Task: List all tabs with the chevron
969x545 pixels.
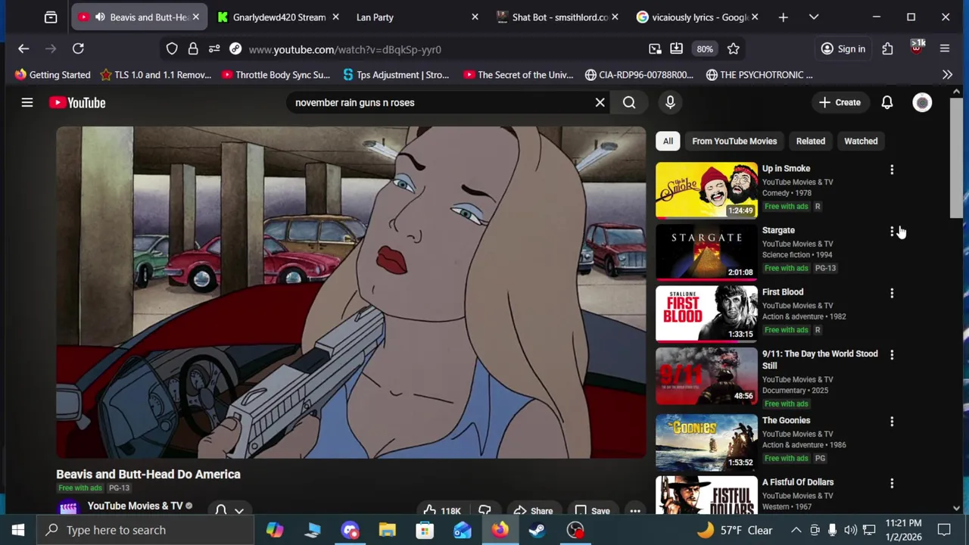Action: coord(814,17)
